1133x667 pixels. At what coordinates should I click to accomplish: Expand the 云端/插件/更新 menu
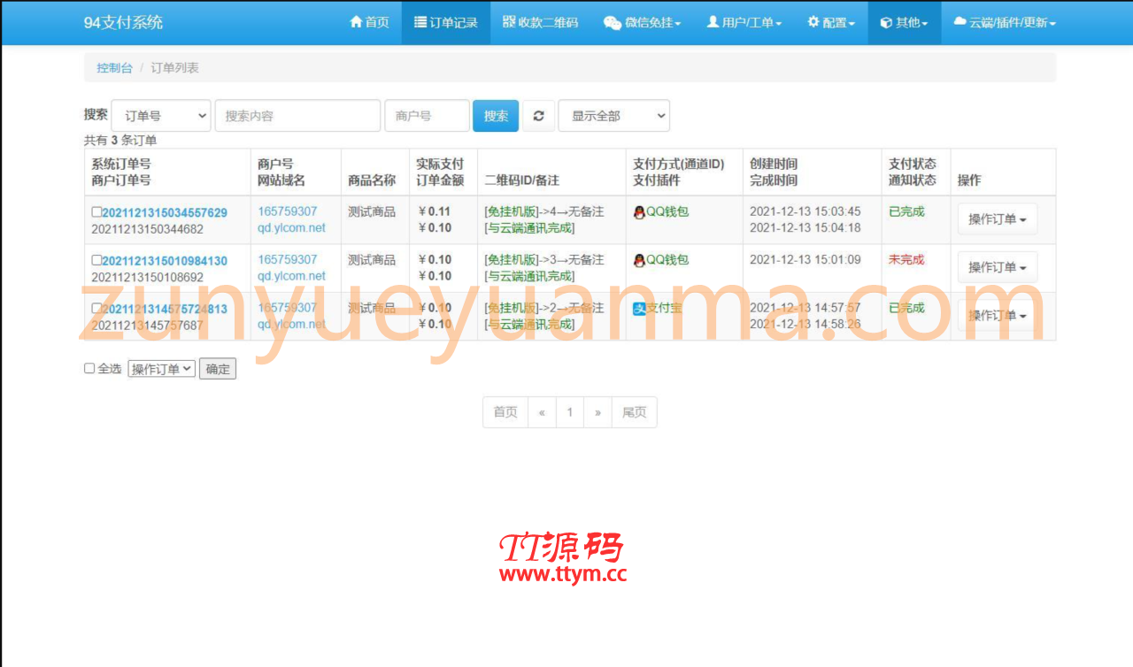[x=1005, y=22]
